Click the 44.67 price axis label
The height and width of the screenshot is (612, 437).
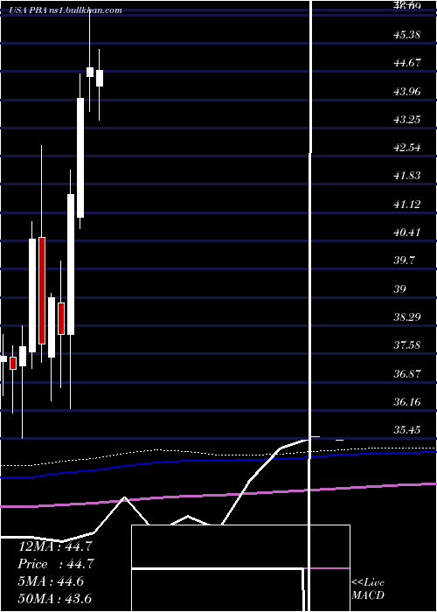pos(408,62)
